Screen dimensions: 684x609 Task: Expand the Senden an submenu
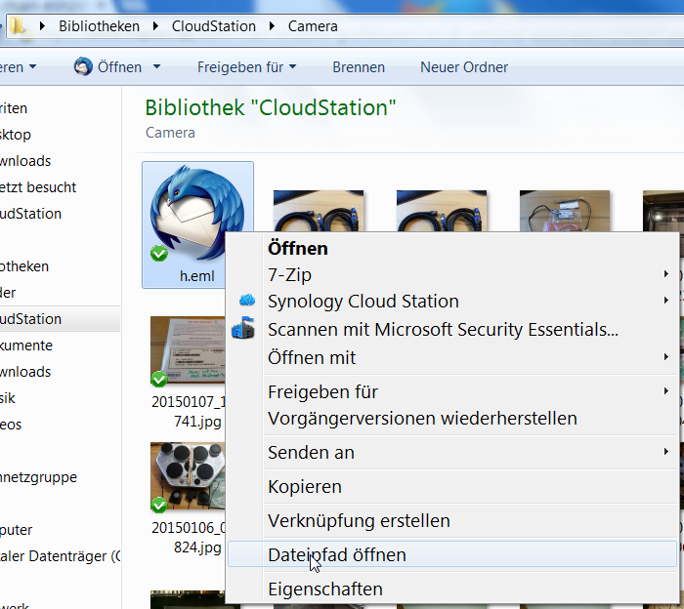pyautogui.click(x=666, y=453)
